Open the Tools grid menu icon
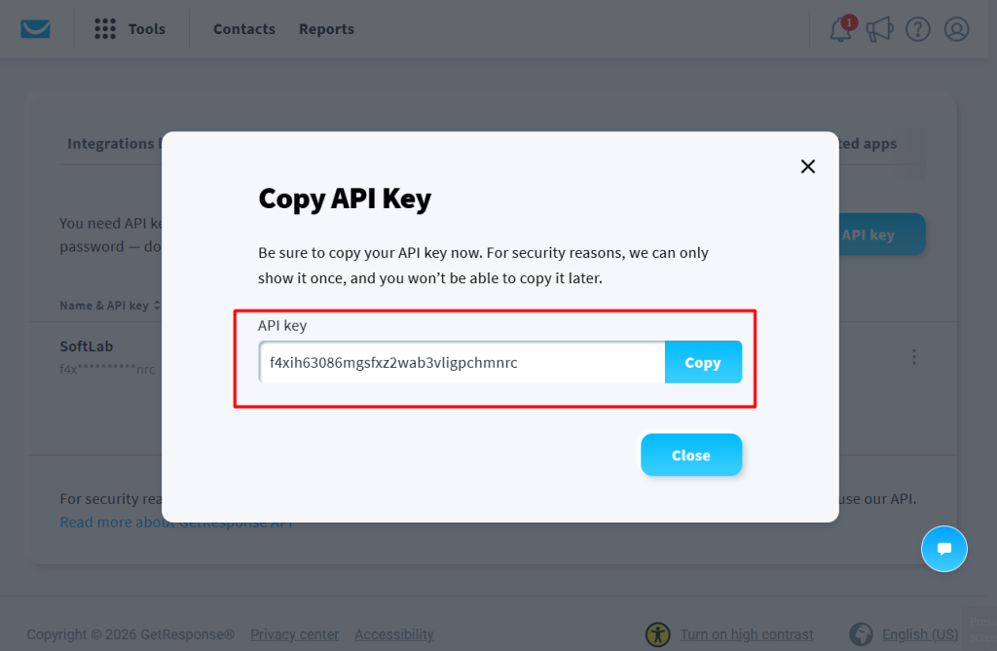The width and height of the screenshot is (997, 651). click(105, 28)
